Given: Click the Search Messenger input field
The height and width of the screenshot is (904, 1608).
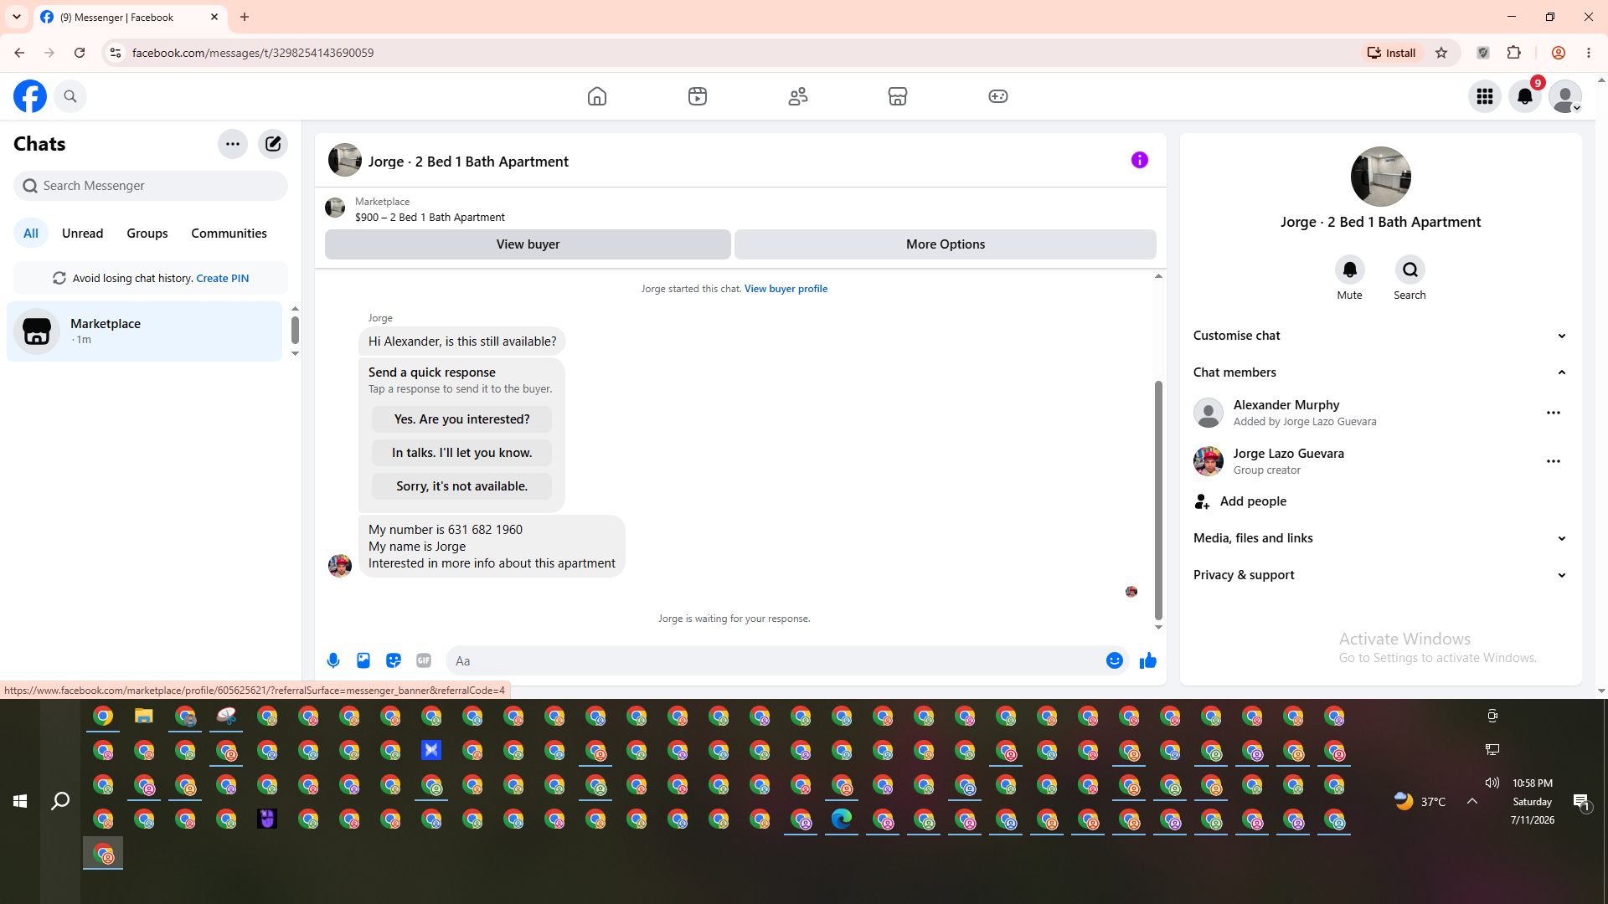Looking at the screenshot, I should (x=151, y=186).
